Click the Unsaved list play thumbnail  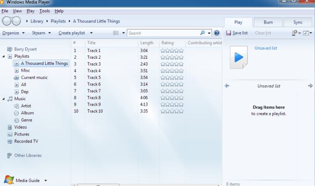239,57
